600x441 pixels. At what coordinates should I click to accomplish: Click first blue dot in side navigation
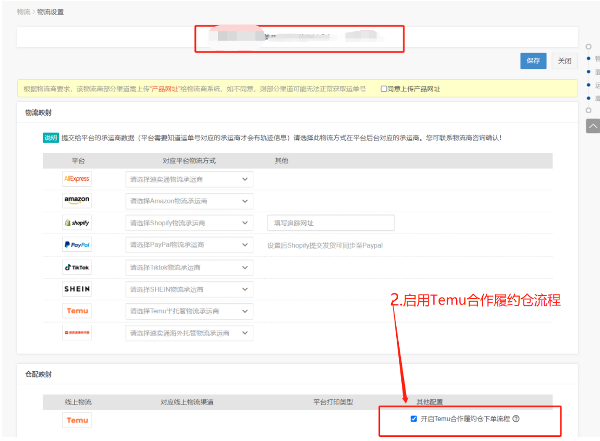point(589,58)
